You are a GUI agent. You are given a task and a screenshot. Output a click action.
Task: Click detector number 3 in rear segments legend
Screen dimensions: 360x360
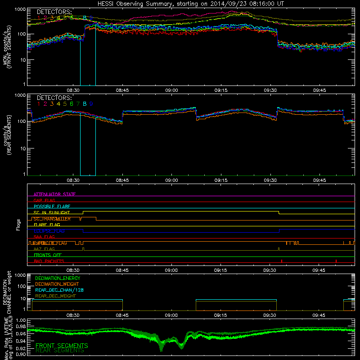52,104
